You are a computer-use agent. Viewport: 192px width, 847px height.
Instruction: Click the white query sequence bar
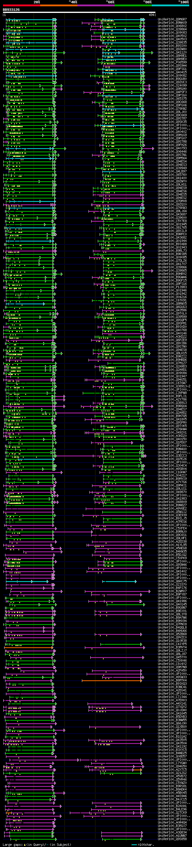(79, 12)
